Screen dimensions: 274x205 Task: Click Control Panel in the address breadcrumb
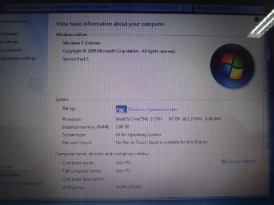[31, 7]
